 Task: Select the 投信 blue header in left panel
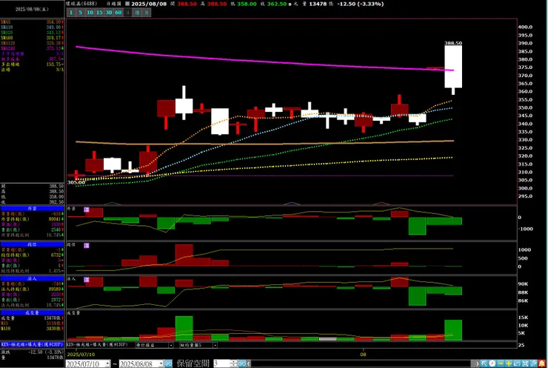32,244
